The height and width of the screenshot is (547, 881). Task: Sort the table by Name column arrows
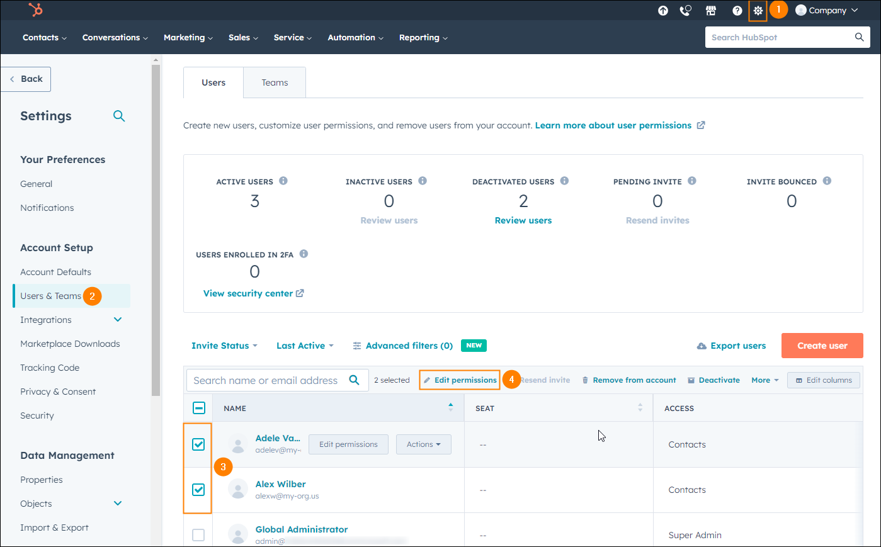[450, 407]
